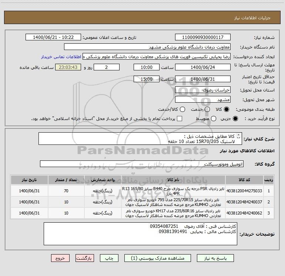This screenshot has width=285, height=276.
Task: Click the بازگشت back button
Action: coord(85,258)
